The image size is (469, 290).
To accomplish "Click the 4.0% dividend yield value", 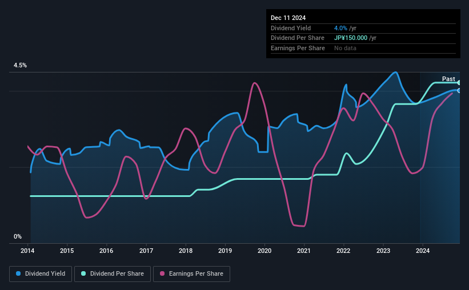I will 340,28.
